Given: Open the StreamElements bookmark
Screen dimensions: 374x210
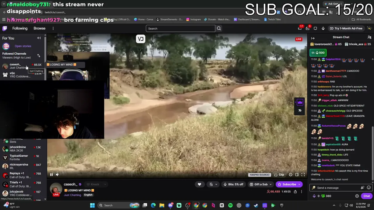Looking at the screenshot, I should [x=169, y=19].
